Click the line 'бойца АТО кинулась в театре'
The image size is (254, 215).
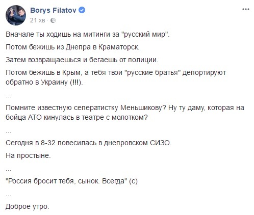(x=77, y=117)
